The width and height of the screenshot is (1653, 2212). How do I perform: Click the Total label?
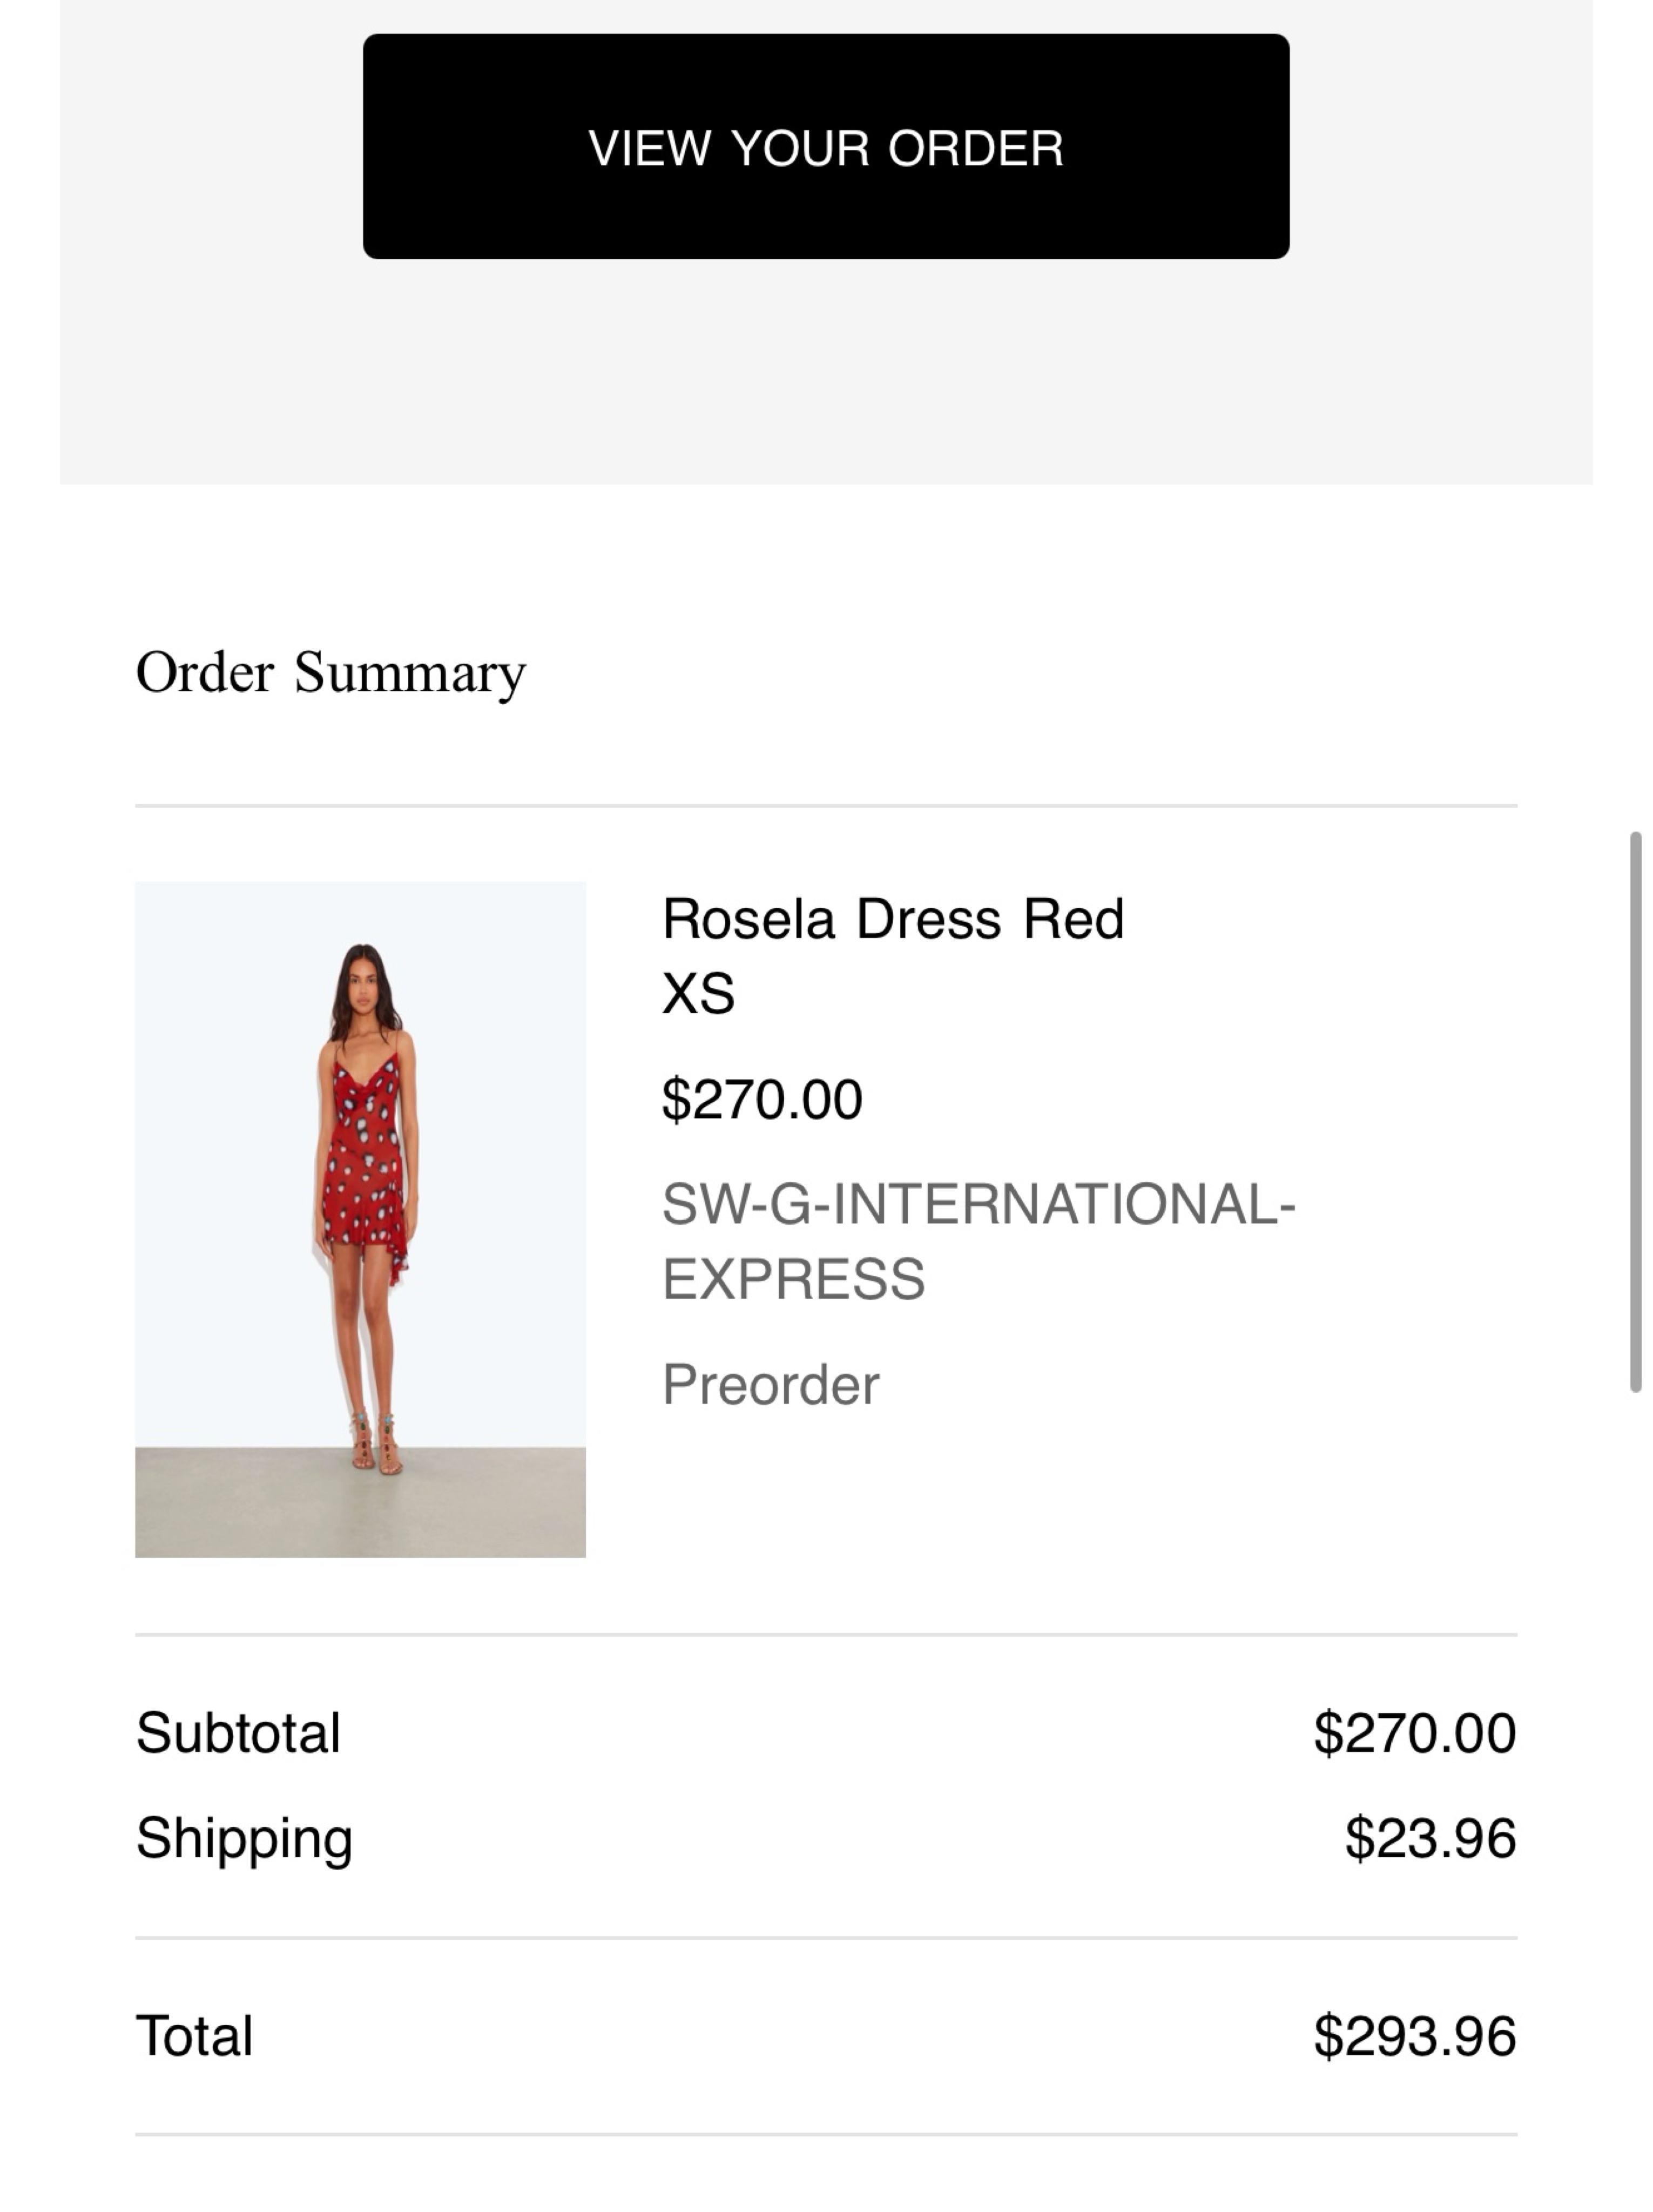(194, 2036)
